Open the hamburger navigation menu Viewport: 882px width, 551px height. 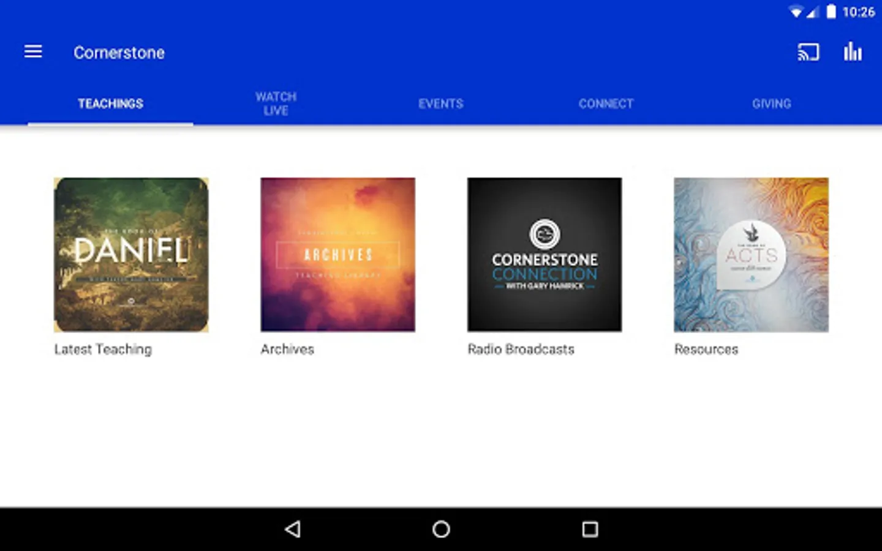[33, 52]
